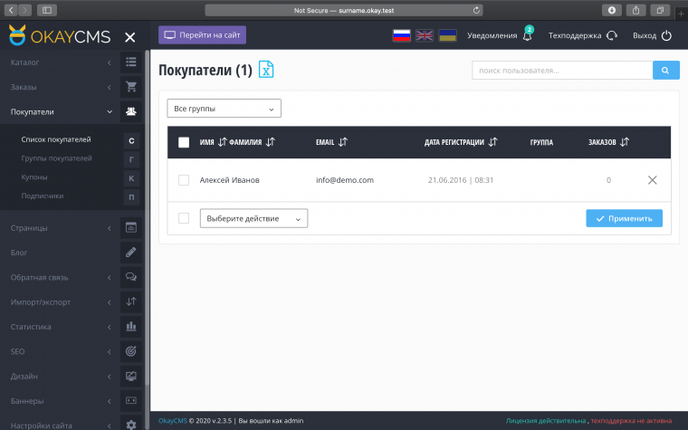The height and width of the screenshot is (430, 688).
Task: Open the Уведомления notifications bell
Action: (527, 36)
